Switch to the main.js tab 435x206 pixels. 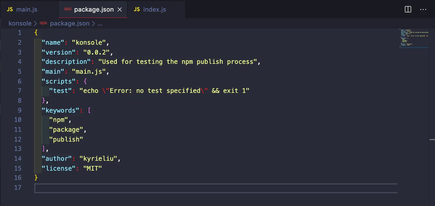tap(27, 9)
